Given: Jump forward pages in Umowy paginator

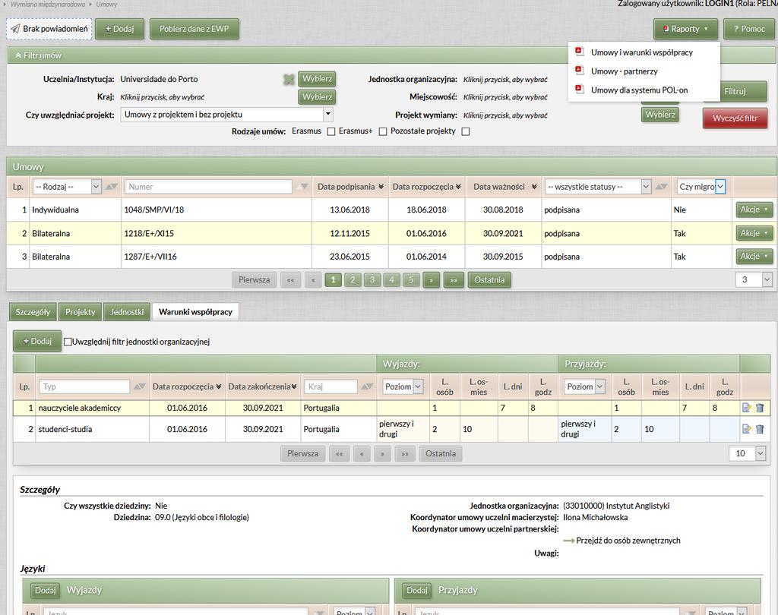Looking at the screenshot, I should pyautogui.click(x=453, y=279).
